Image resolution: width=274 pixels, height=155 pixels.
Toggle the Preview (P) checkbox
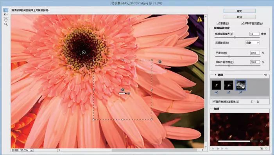(x=218, y=23)
